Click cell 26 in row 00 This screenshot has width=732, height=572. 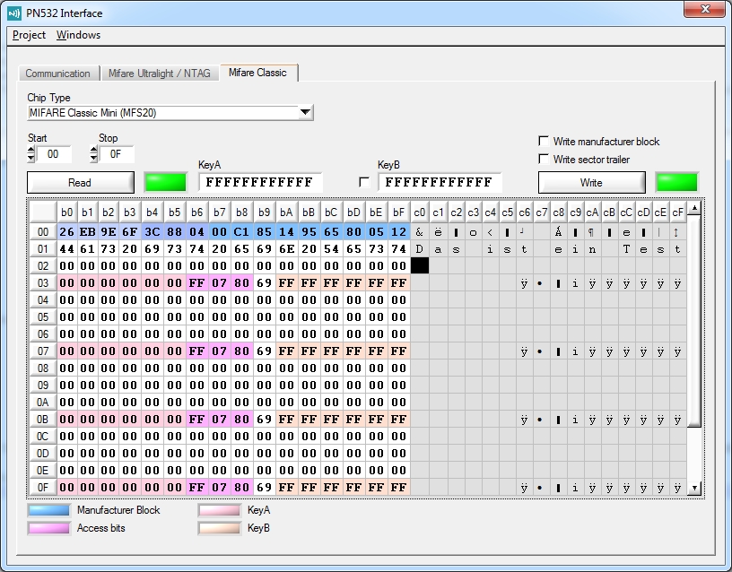[66, 232]
